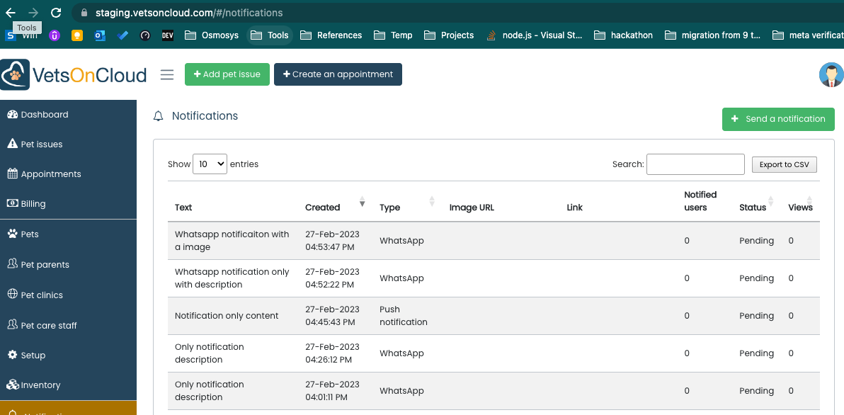Click the Pet clinics globe icon

click(12, 295)
